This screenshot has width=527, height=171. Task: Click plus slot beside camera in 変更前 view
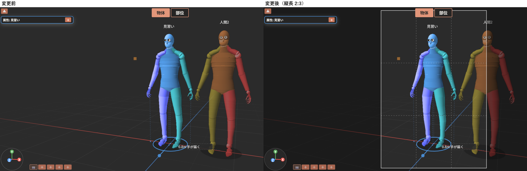point(42,167)
